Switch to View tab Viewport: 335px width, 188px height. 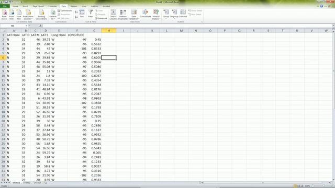pyautogui.click(x=84, y=6)
